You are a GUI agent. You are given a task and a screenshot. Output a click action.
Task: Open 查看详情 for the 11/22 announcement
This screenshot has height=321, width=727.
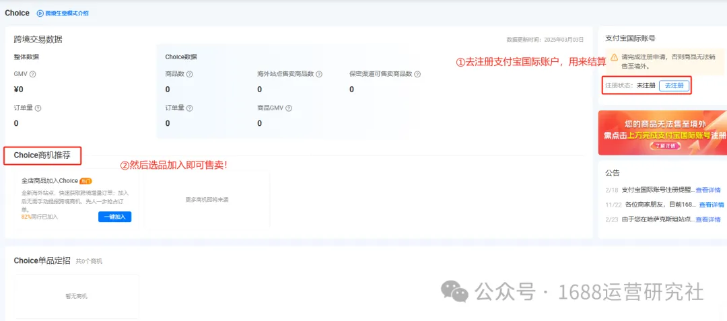[x=712, y=205]
